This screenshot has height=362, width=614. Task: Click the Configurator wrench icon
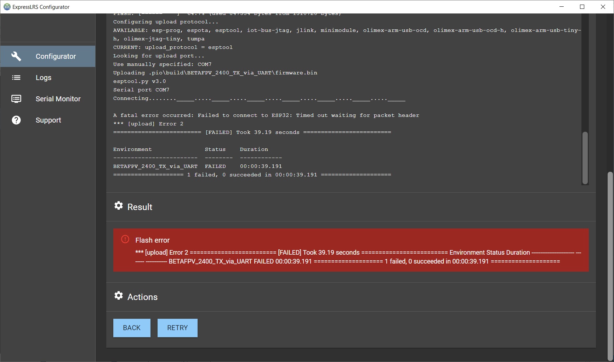tap(16, 56)
